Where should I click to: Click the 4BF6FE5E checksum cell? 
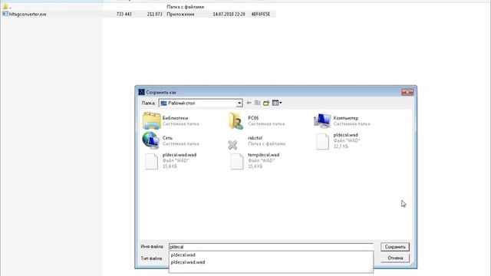click(x=261, y=14)
